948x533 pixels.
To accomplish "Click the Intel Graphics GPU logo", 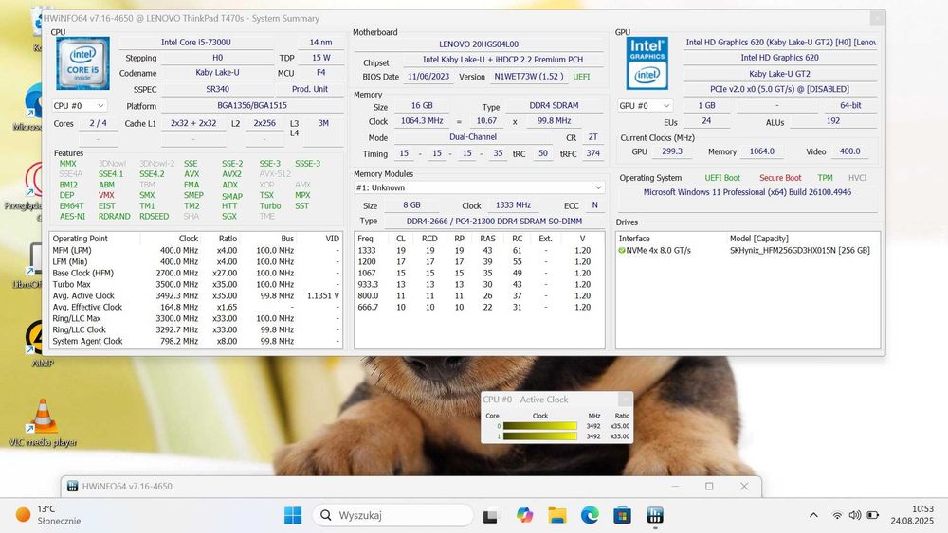I will click(647, 63).
